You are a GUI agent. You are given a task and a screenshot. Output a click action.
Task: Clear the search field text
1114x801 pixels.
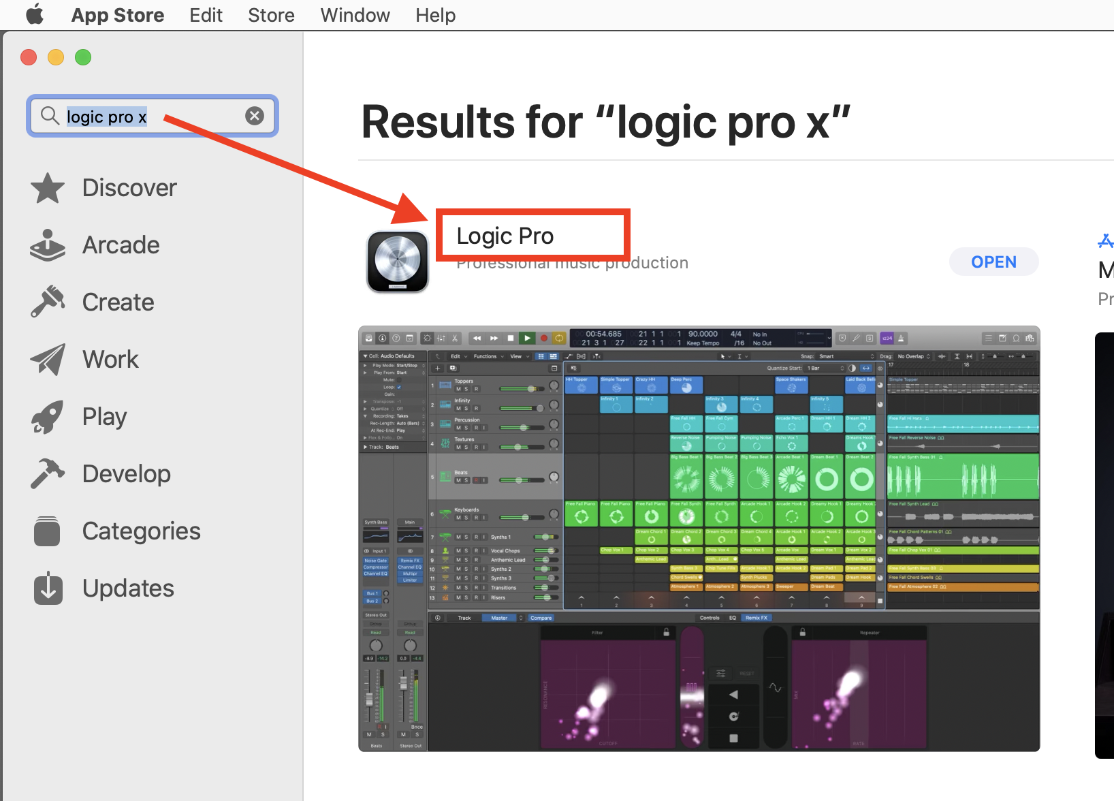click(255, 116)
